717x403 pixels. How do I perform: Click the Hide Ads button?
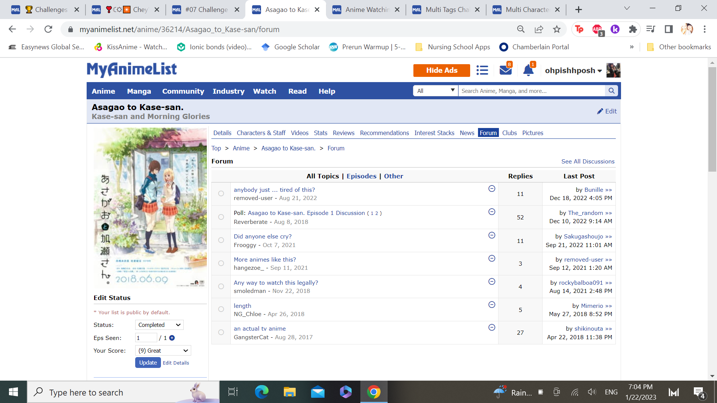pyautogui.click(x=442, y=71)
